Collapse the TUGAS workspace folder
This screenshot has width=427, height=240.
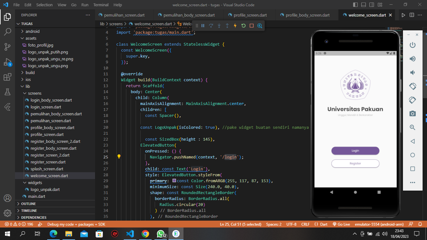coord(25,23)
